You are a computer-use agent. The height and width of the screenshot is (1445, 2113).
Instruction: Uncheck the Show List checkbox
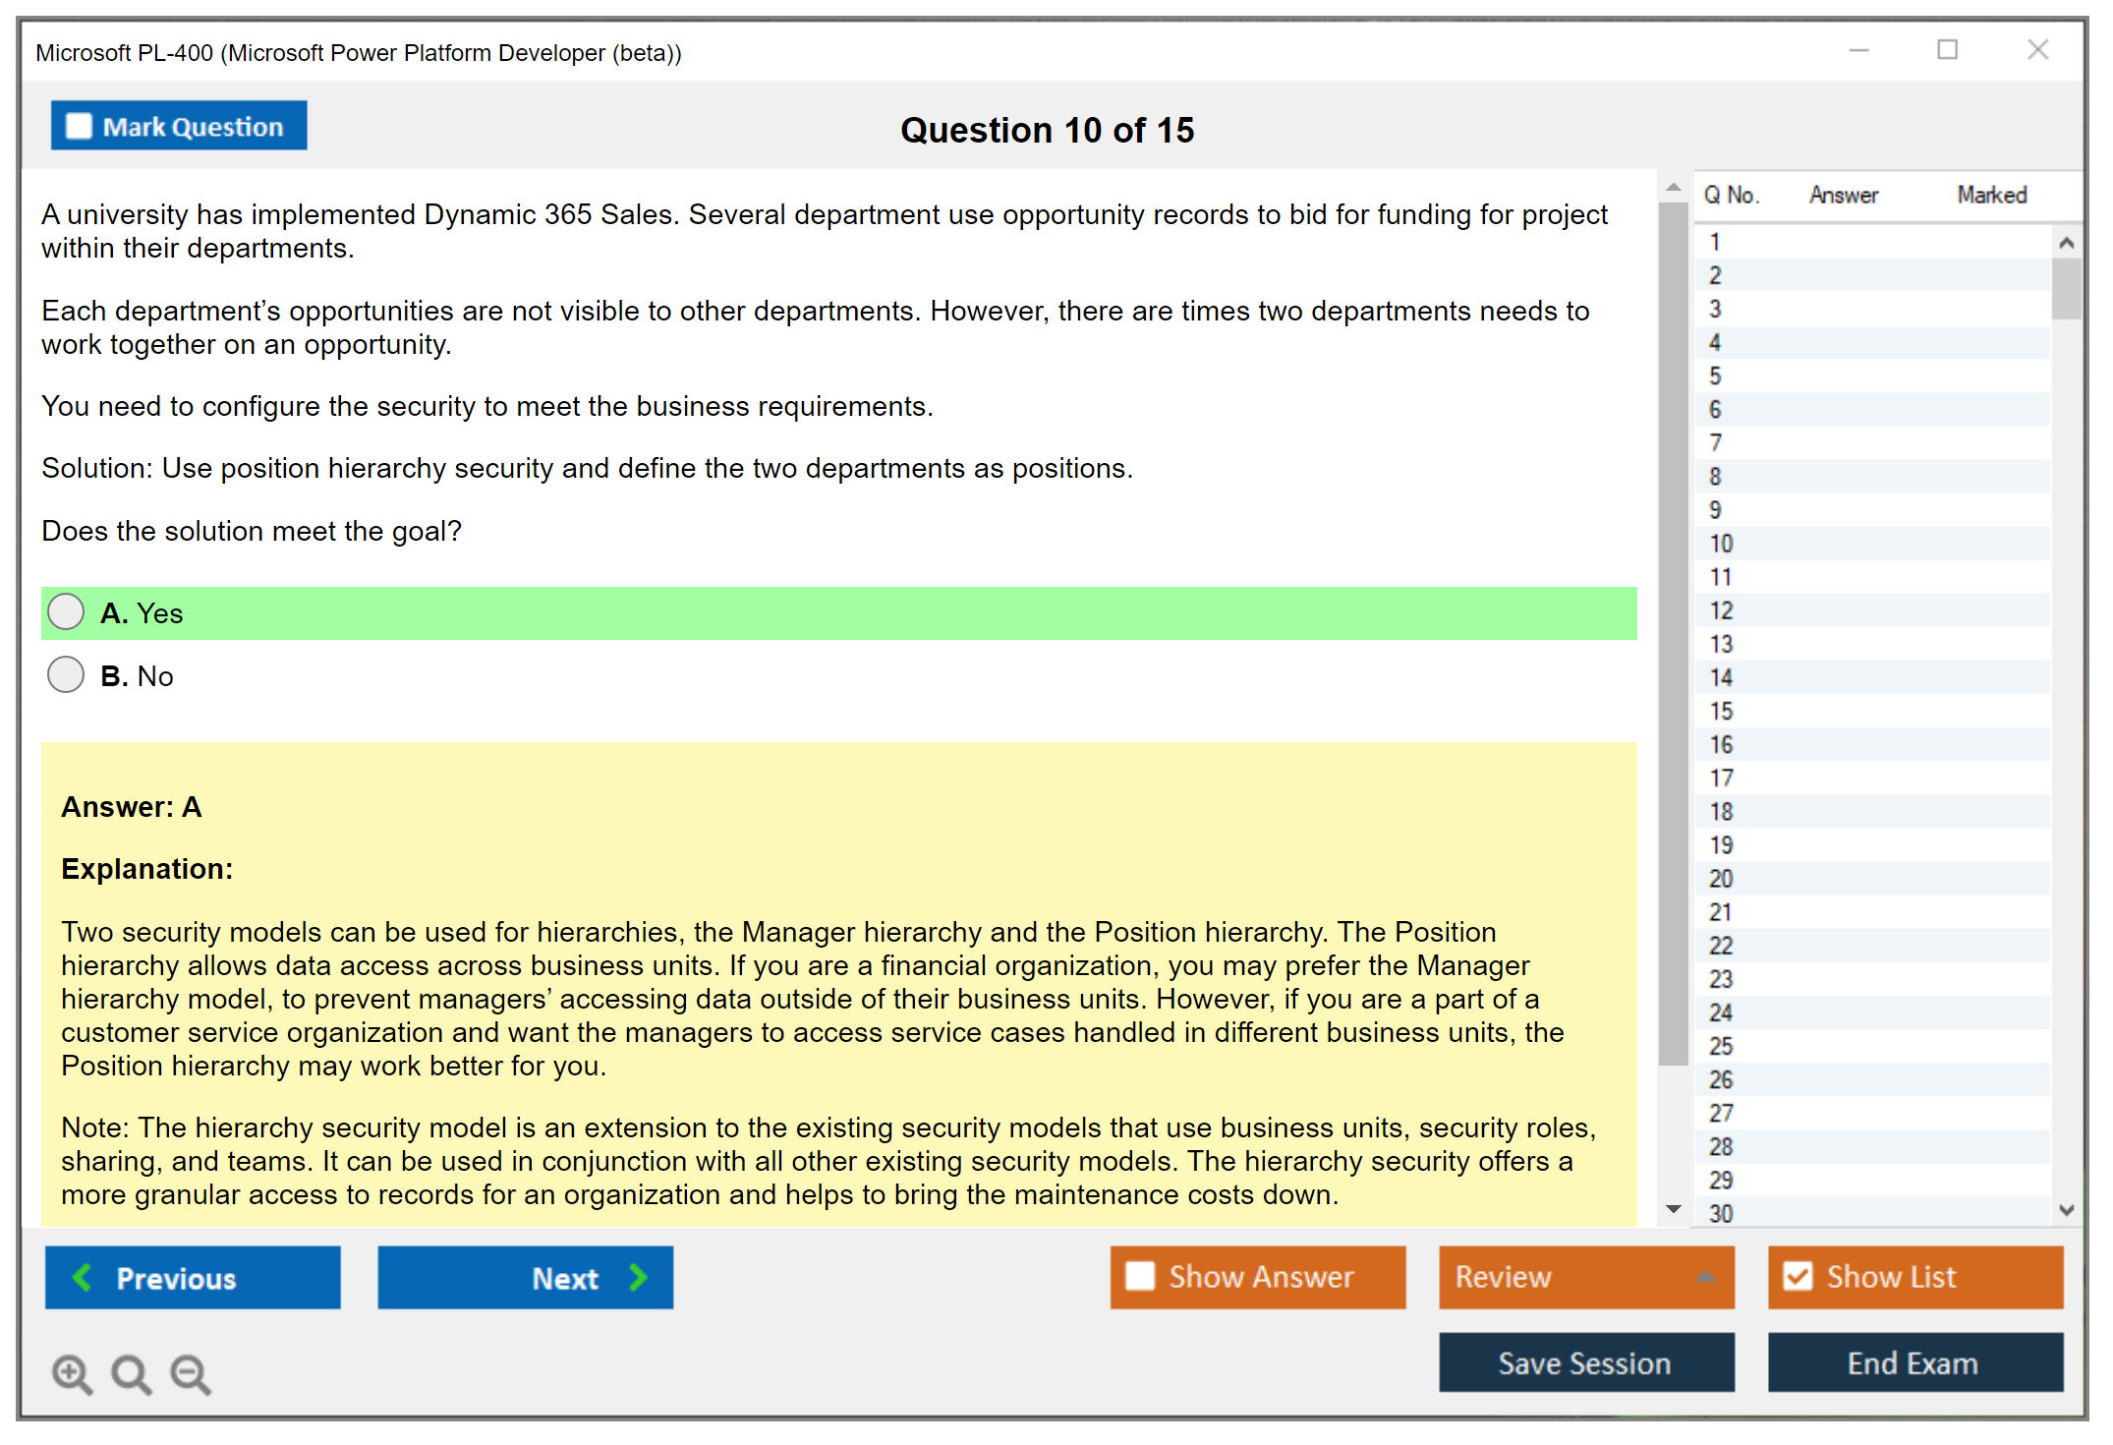coord(1798,1276)
